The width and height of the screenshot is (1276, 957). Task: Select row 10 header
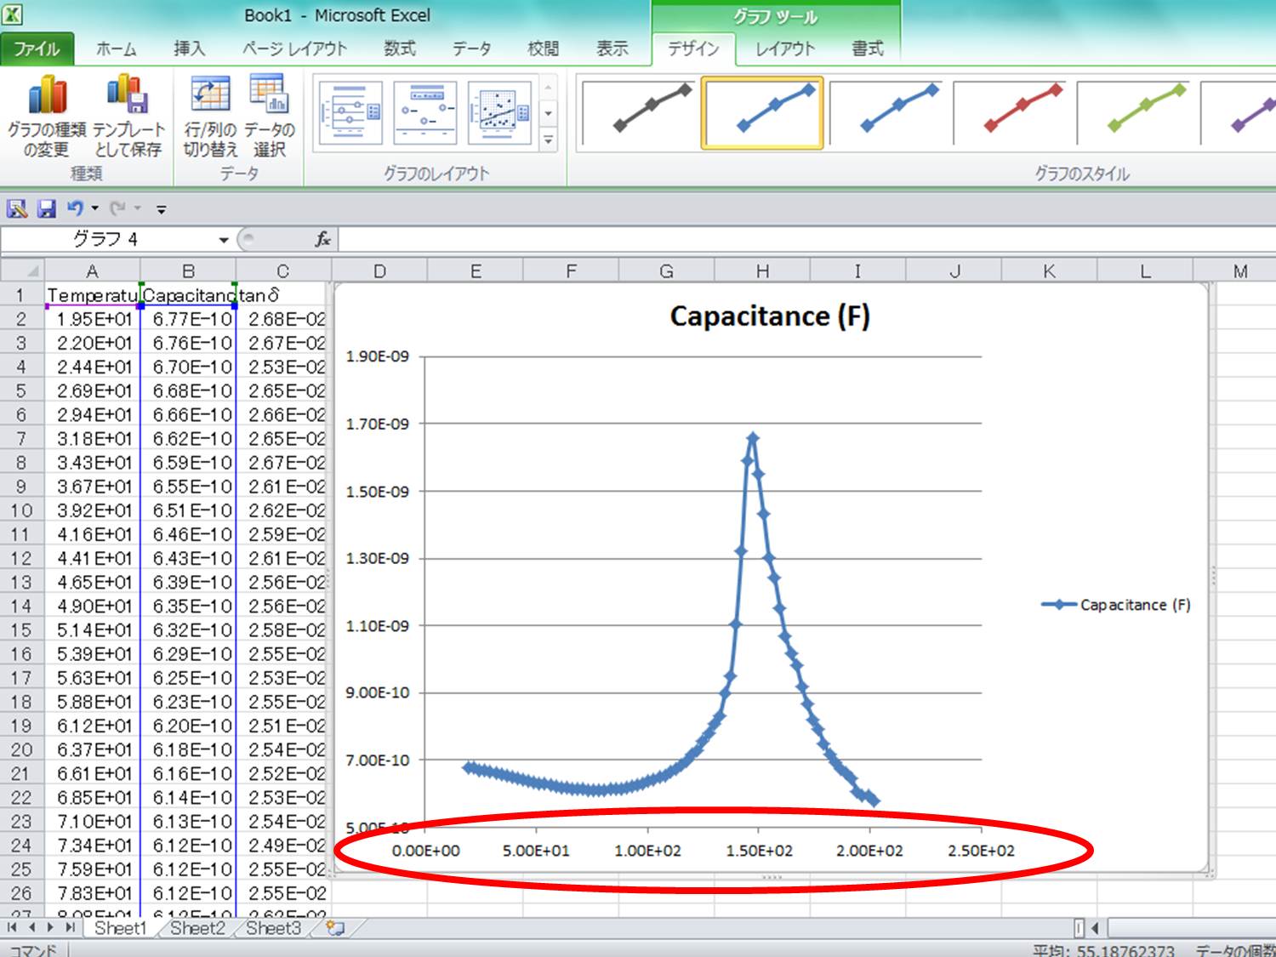click(x=21, y=510)
